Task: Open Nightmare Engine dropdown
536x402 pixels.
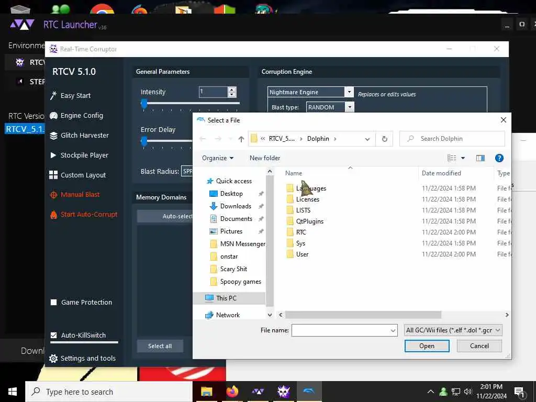Action: [x=349, y=92]
